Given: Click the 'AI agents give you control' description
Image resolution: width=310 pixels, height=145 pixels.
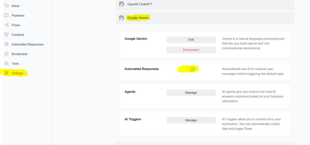Looking at the screenshot, I should [x=252, y=96].
